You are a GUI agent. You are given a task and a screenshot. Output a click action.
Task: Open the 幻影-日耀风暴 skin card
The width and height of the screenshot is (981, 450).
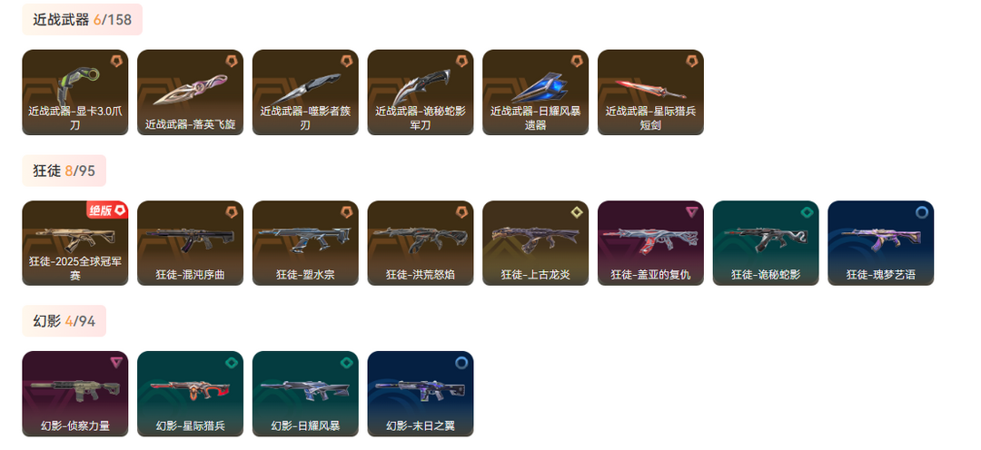305,394
